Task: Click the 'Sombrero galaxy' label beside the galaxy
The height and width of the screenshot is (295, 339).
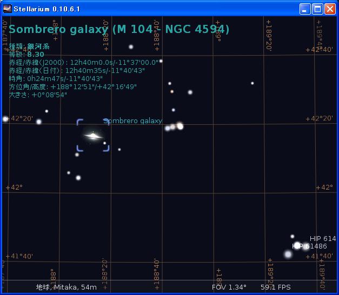Action: (133, 121)
